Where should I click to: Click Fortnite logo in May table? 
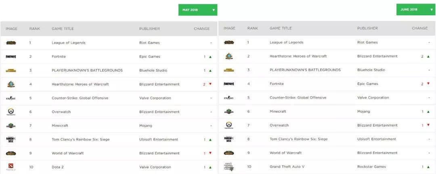[11, 57]
